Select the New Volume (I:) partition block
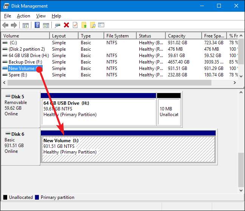 [128, 147]
